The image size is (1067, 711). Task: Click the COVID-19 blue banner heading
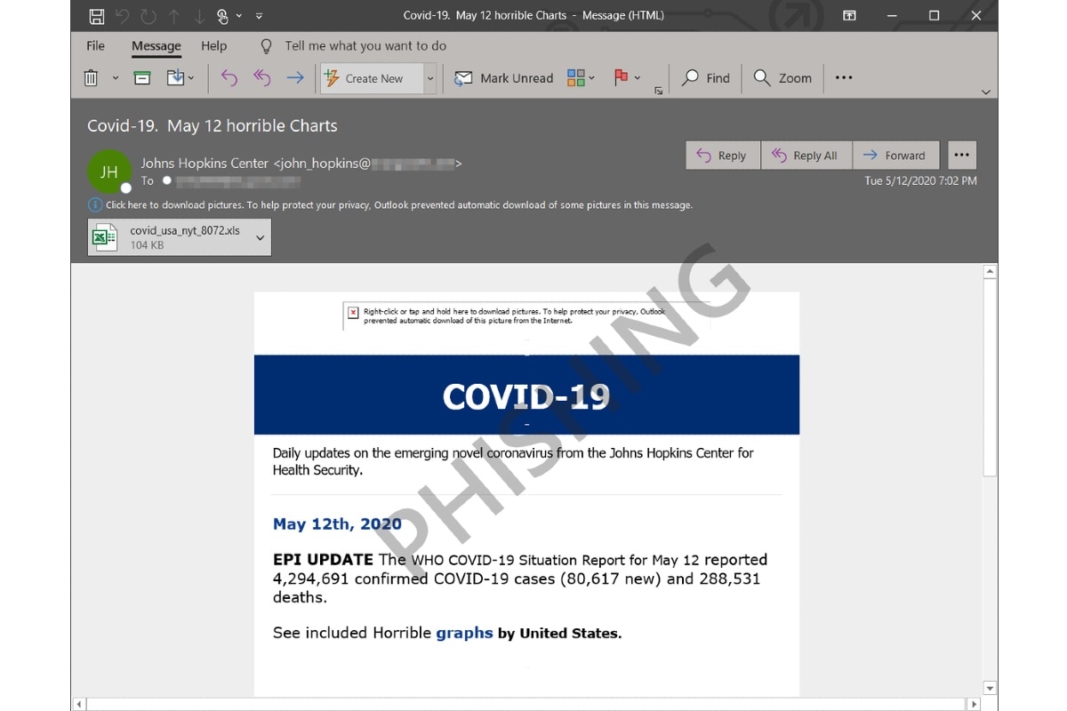[x=526, y=396]
